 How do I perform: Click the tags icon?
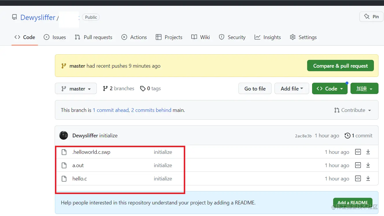pyautogui.click(x=143, y=88)
